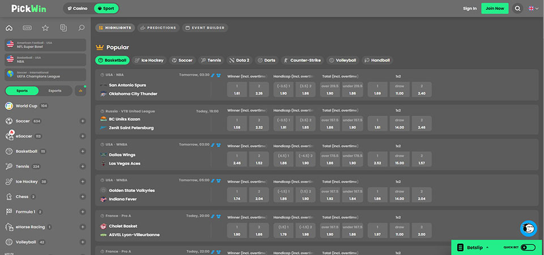Image resolution: width=544 pixels, height=255 pixels.
Task: Switch to Esports toggle
Action: (55, 91)
